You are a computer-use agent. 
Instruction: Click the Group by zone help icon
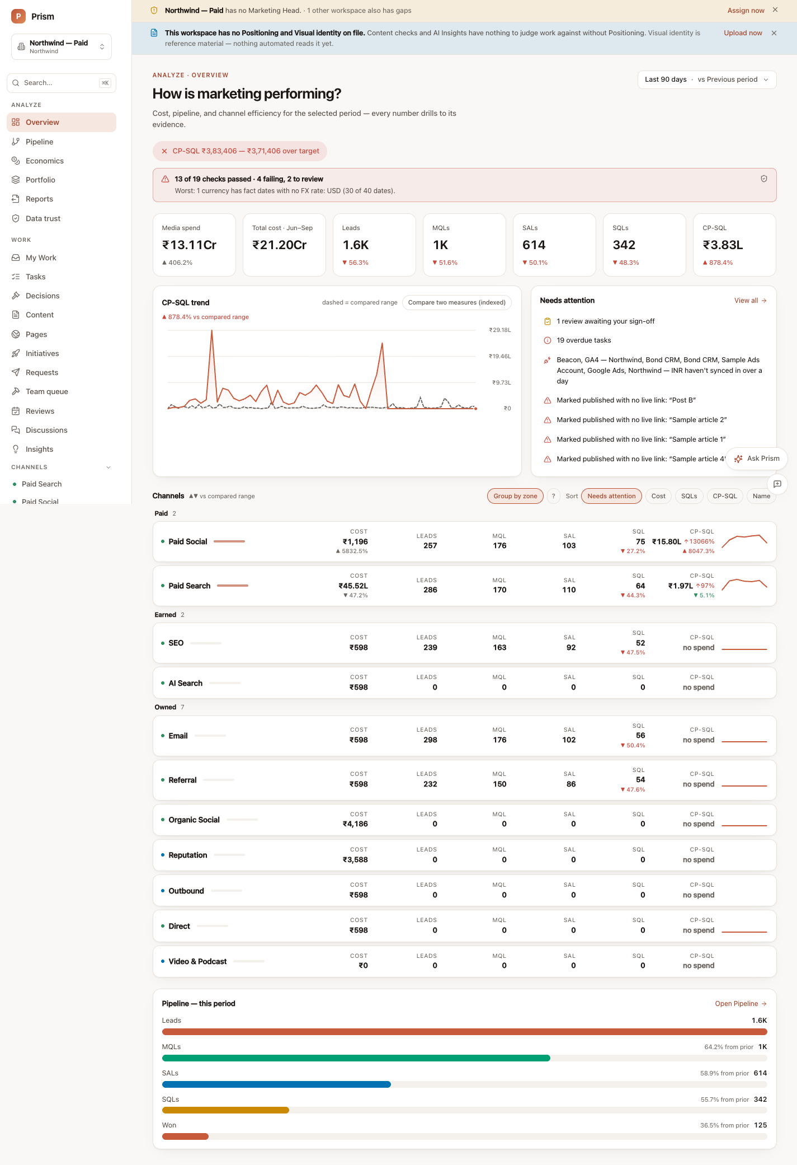554,496
